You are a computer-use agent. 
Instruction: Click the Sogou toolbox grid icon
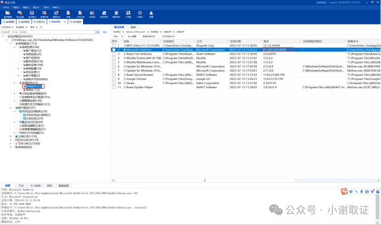pos(378,192)
